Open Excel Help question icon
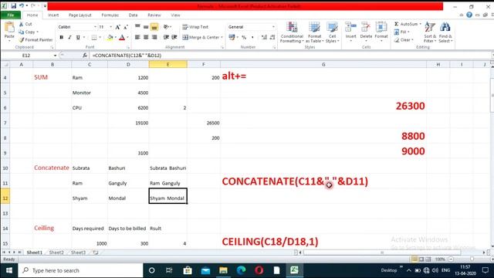Viewport: 494px width, 278px height. 469,15
